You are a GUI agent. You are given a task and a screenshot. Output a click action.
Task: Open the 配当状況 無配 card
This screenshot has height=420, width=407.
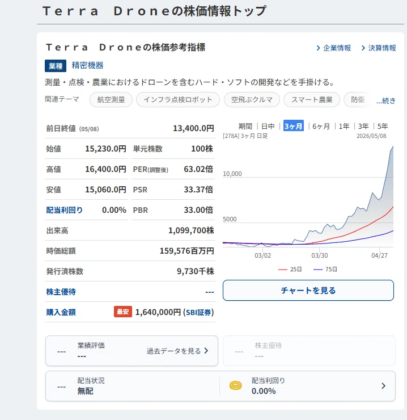point(133,386)
